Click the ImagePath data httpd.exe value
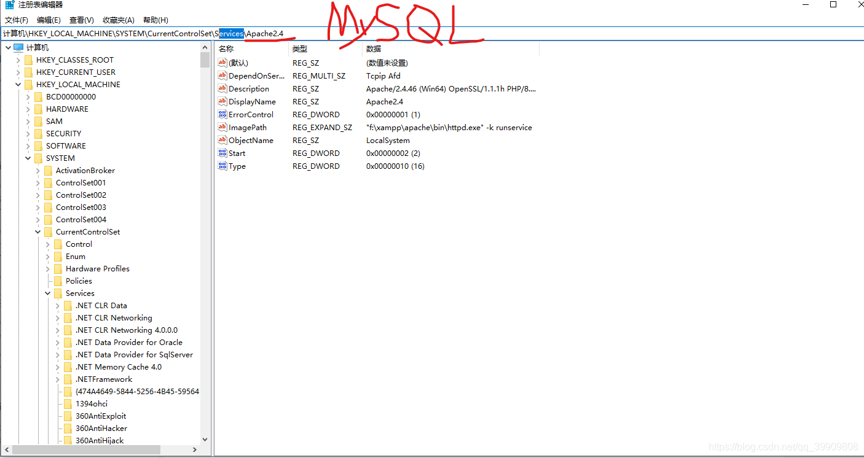 point(449,127)
